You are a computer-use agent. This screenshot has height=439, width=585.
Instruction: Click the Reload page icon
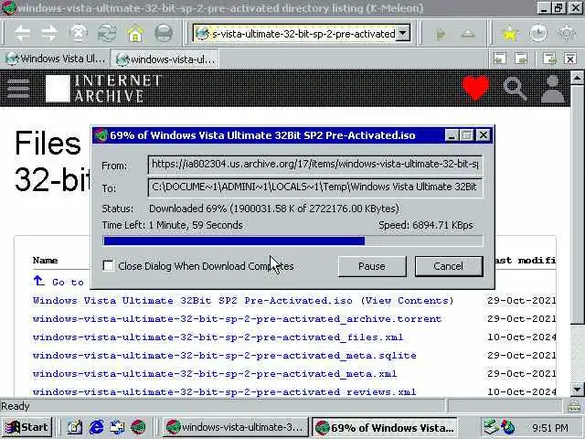(x=107, y=34)
